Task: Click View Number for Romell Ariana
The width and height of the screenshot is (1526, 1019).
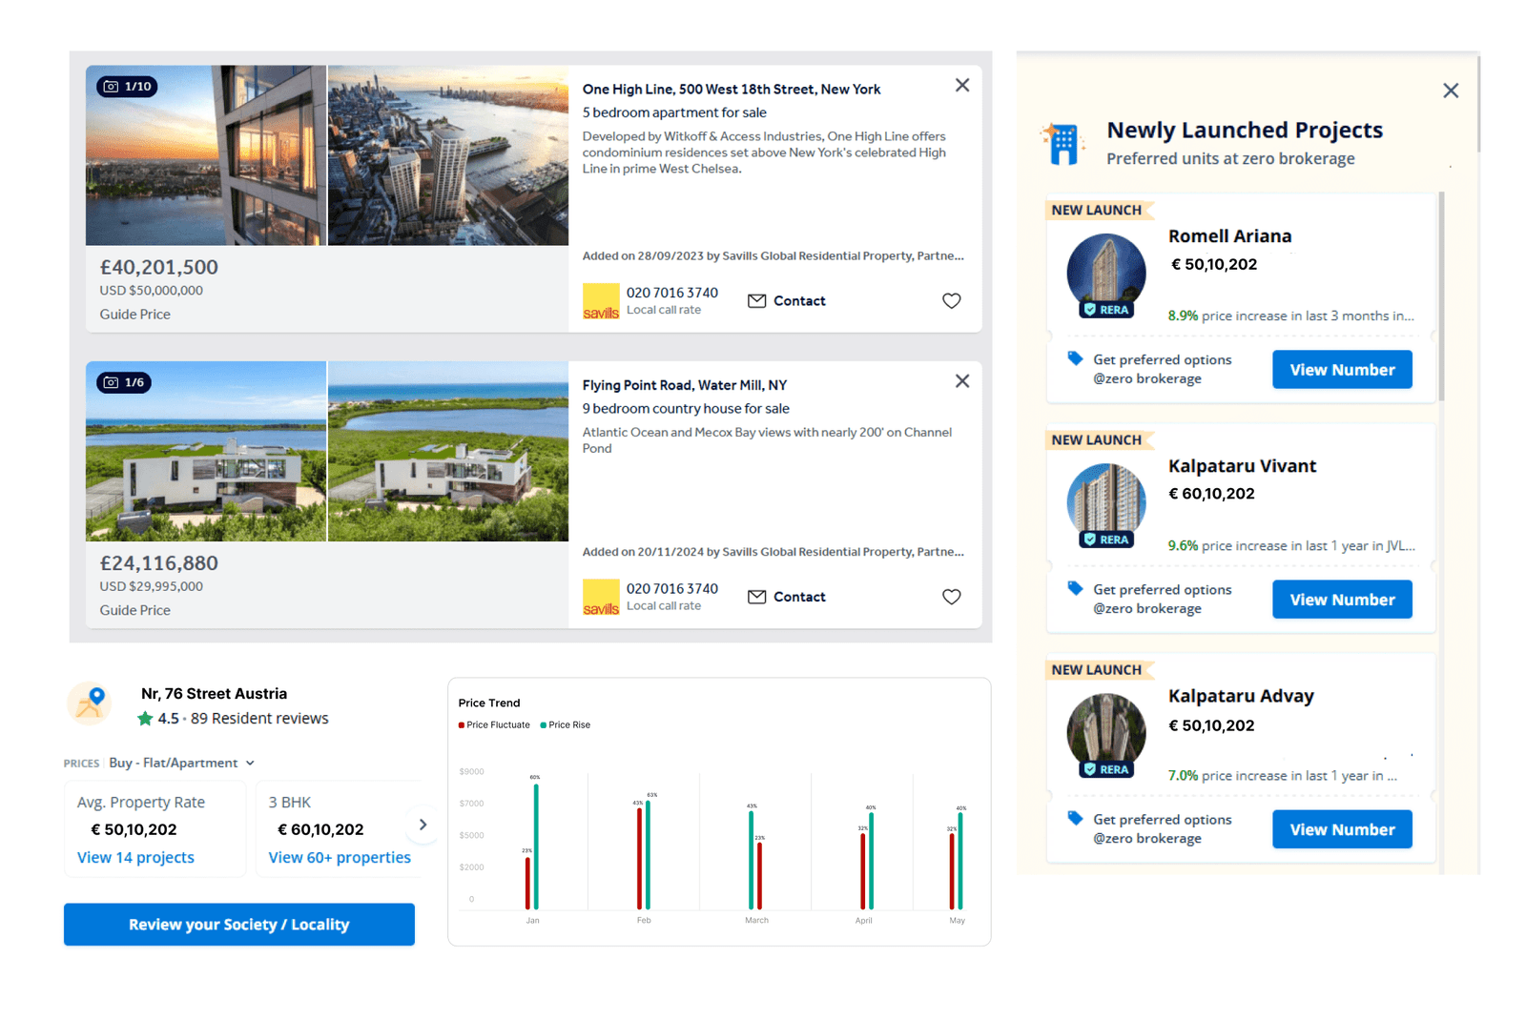Action: 1342,369
